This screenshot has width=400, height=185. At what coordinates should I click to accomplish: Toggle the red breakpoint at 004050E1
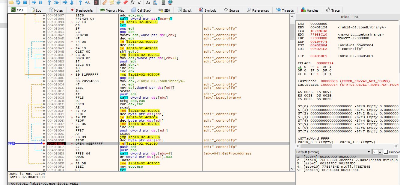click(x=44, y=143)
